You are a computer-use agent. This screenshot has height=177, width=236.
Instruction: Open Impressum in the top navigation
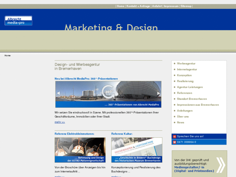coord(171,6)
